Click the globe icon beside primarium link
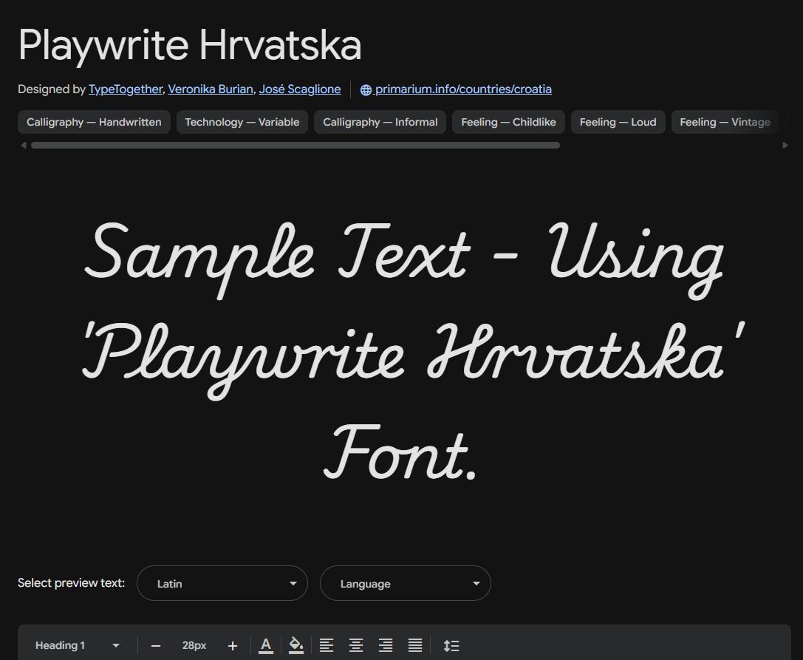Image resolution: width=803 pixels, height=660 pixels. [x=366, y=89]
